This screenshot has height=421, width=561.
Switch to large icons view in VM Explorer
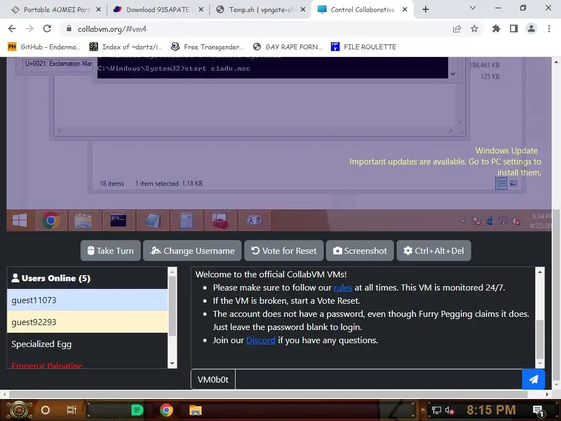pyautogui.click(x=513, y=184)
